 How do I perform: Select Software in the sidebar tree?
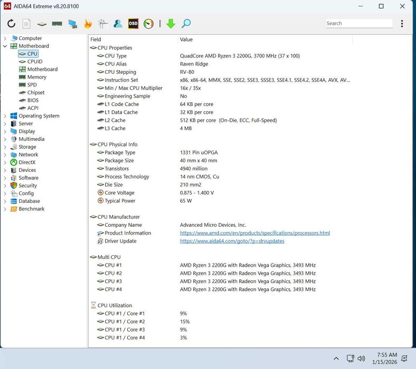[24, 178]
